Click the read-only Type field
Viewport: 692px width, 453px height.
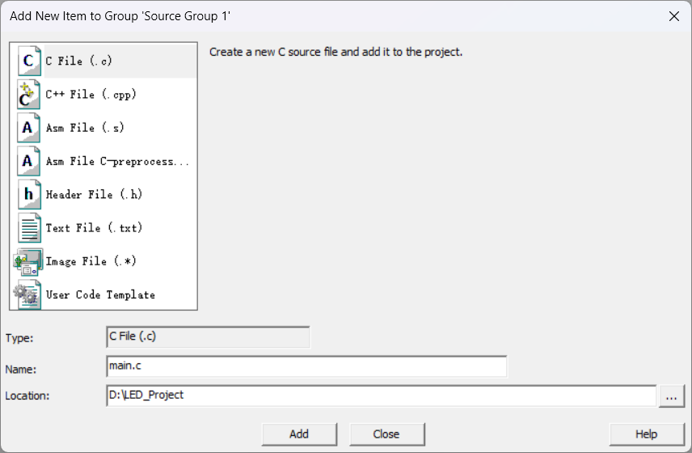pos(208,337)
